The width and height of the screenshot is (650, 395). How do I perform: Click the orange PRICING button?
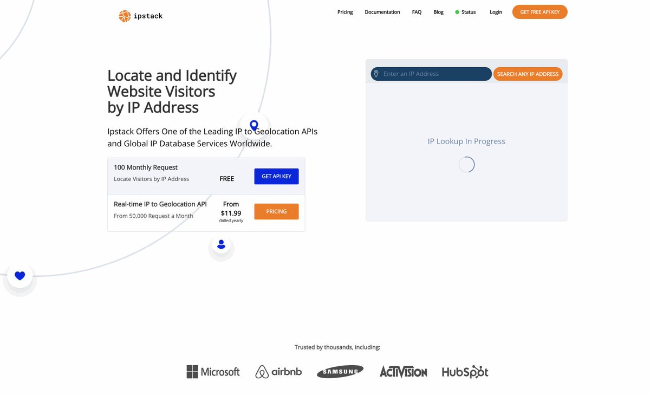click(276, 211)
